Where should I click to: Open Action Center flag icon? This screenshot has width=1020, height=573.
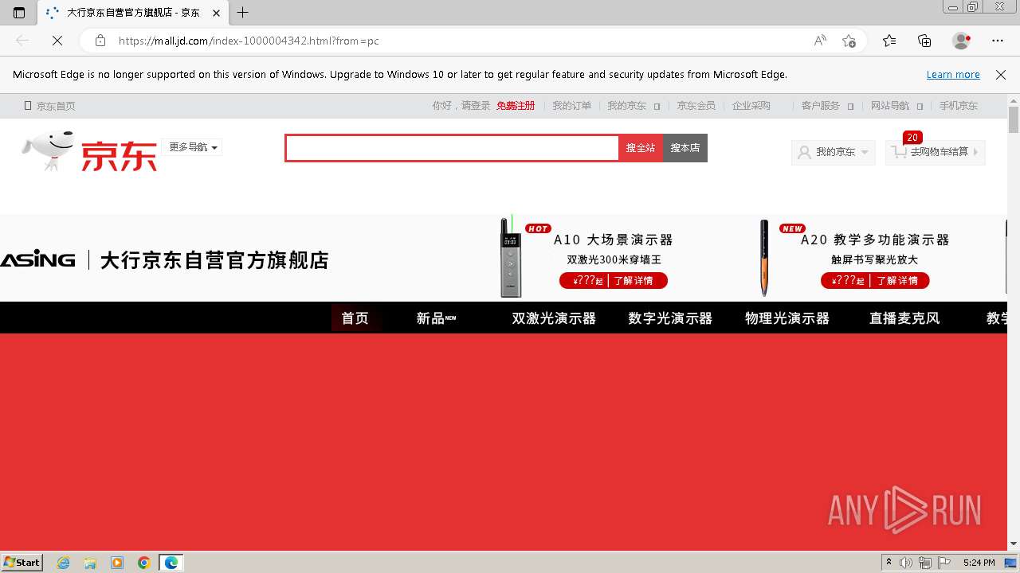click(944, 563)
